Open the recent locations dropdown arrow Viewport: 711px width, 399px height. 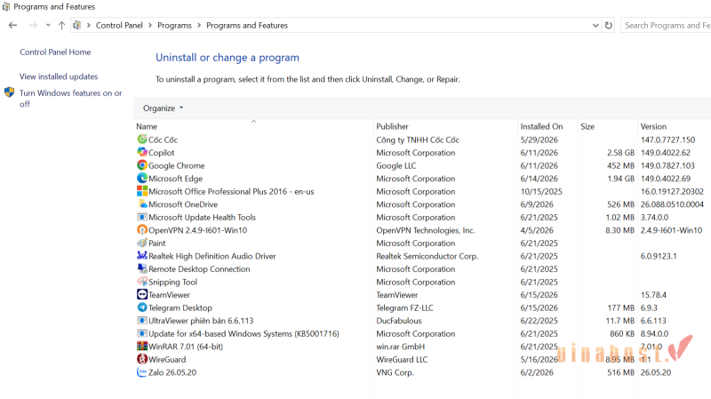tap(48, 26)
